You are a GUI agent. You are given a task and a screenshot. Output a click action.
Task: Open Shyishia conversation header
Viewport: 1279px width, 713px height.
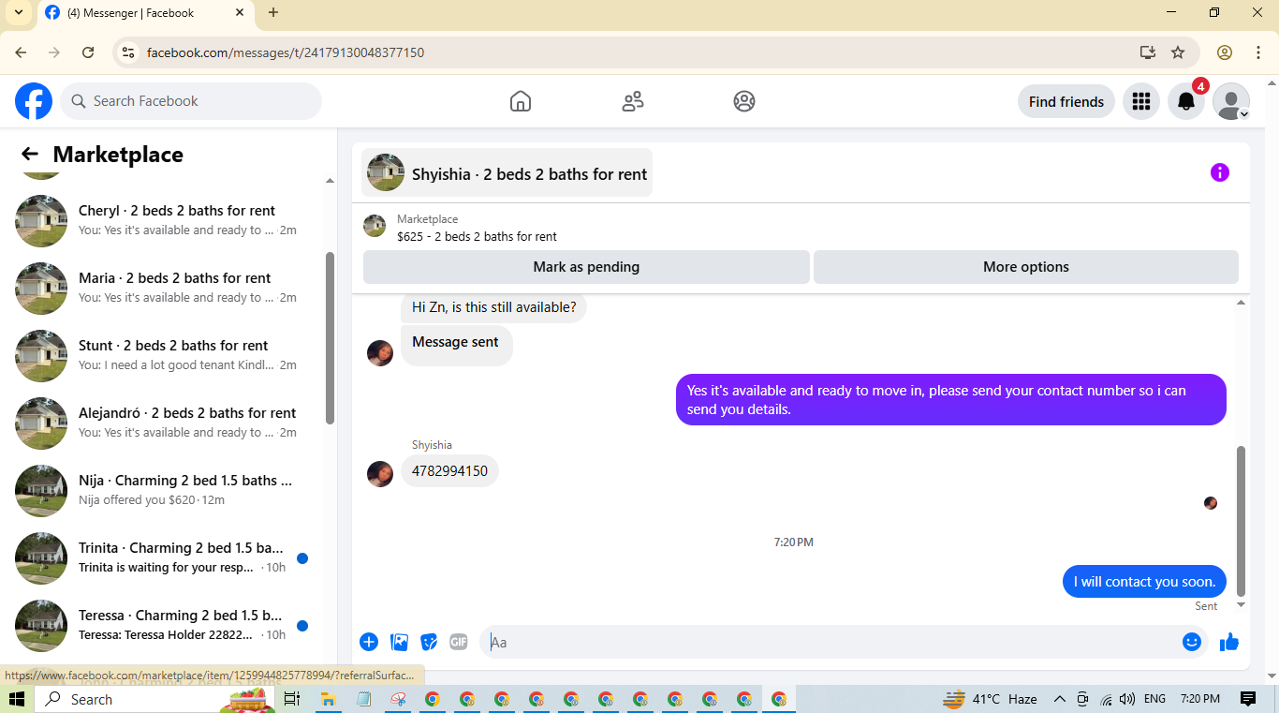507,173
